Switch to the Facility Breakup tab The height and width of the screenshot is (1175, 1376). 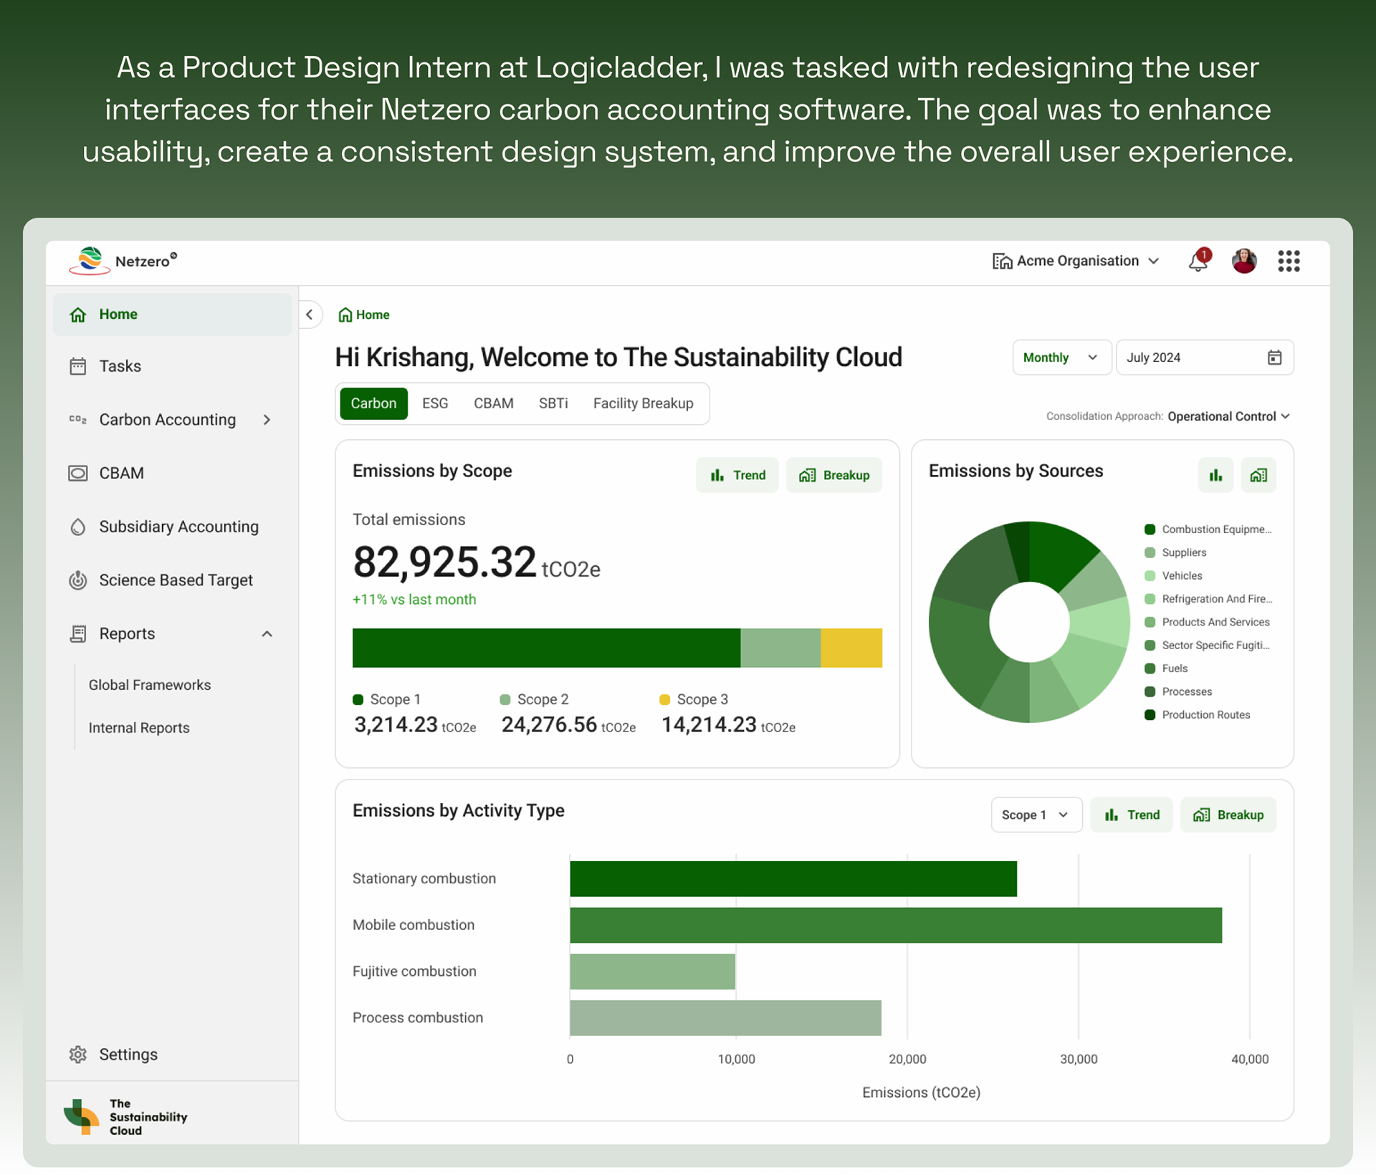point(643,403)
